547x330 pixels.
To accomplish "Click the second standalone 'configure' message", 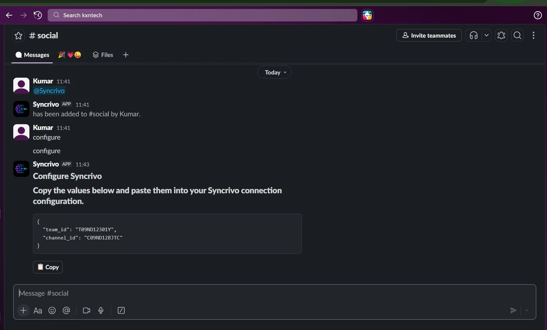I will point(47,151).
